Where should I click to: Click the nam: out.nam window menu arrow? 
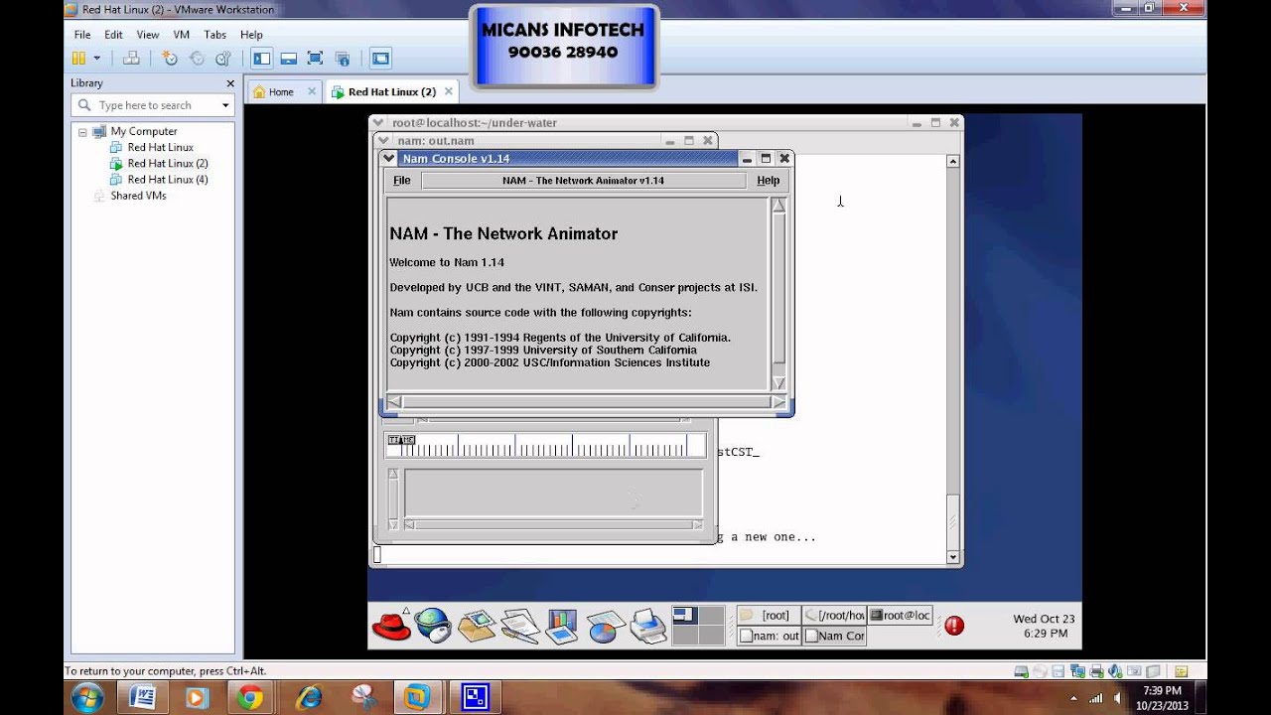pyautogui.click(x=383, y=141)
